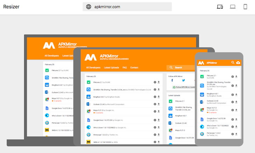The width and height of the screenshot is (255, 153).
Task: Download SHAREit in tablet preview list
Action: [x=159, y=89]
